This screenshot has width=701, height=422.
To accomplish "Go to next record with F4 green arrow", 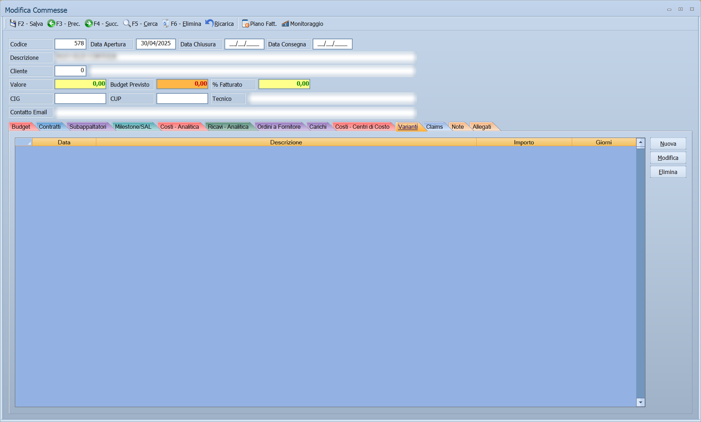I will click(89, 23).
